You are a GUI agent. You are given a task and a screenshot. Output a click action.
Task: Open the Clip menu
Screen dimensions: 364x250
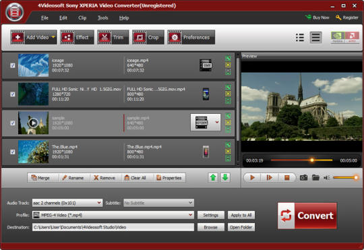coord(82,18)
